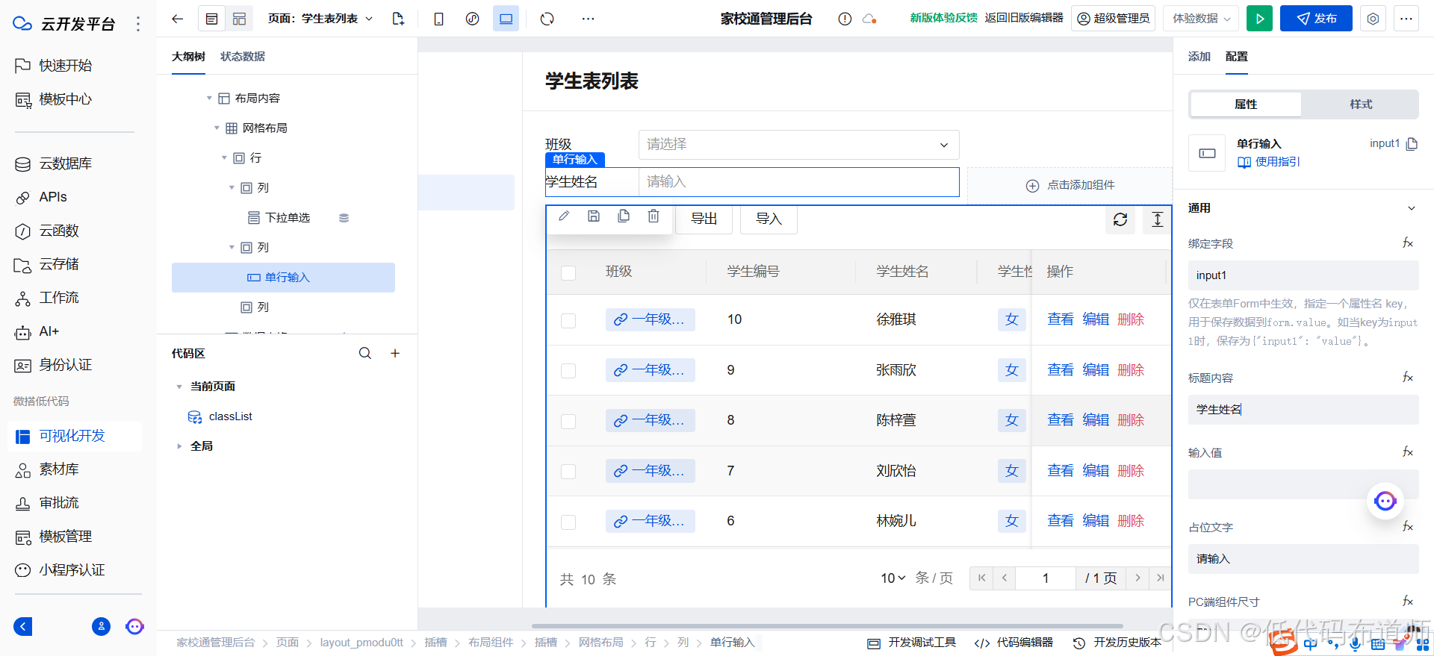Viewport: 1434px width, 656px height.
Task: Collapse the left sidebar with the blue arrow
Action: click(23, 626)
